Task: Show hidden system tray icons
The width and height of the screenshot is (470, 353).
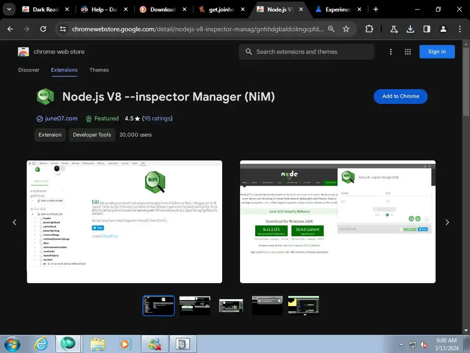Action: pyautogui.click(x=401, y=344)
